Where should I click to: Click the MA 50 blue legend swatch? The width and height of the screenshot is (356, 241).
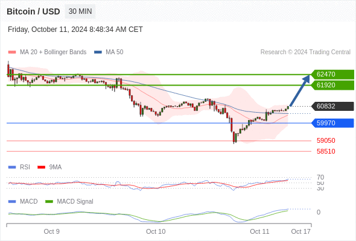98,52
